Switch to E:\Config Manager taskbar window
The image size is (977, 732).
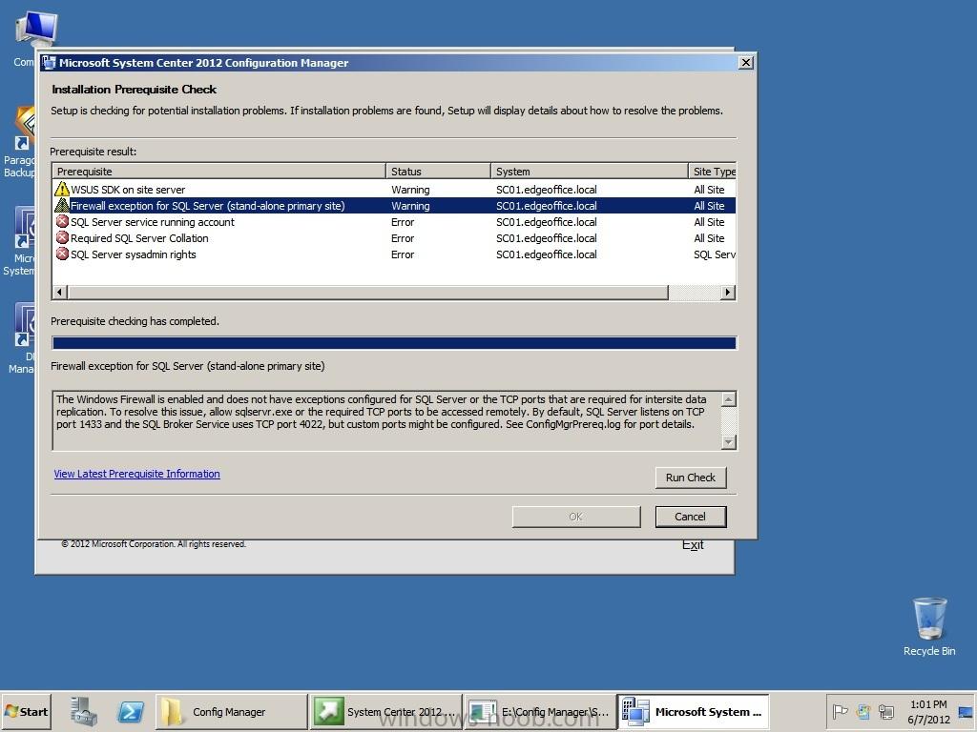pyautogui.click(x=540, y=711)
